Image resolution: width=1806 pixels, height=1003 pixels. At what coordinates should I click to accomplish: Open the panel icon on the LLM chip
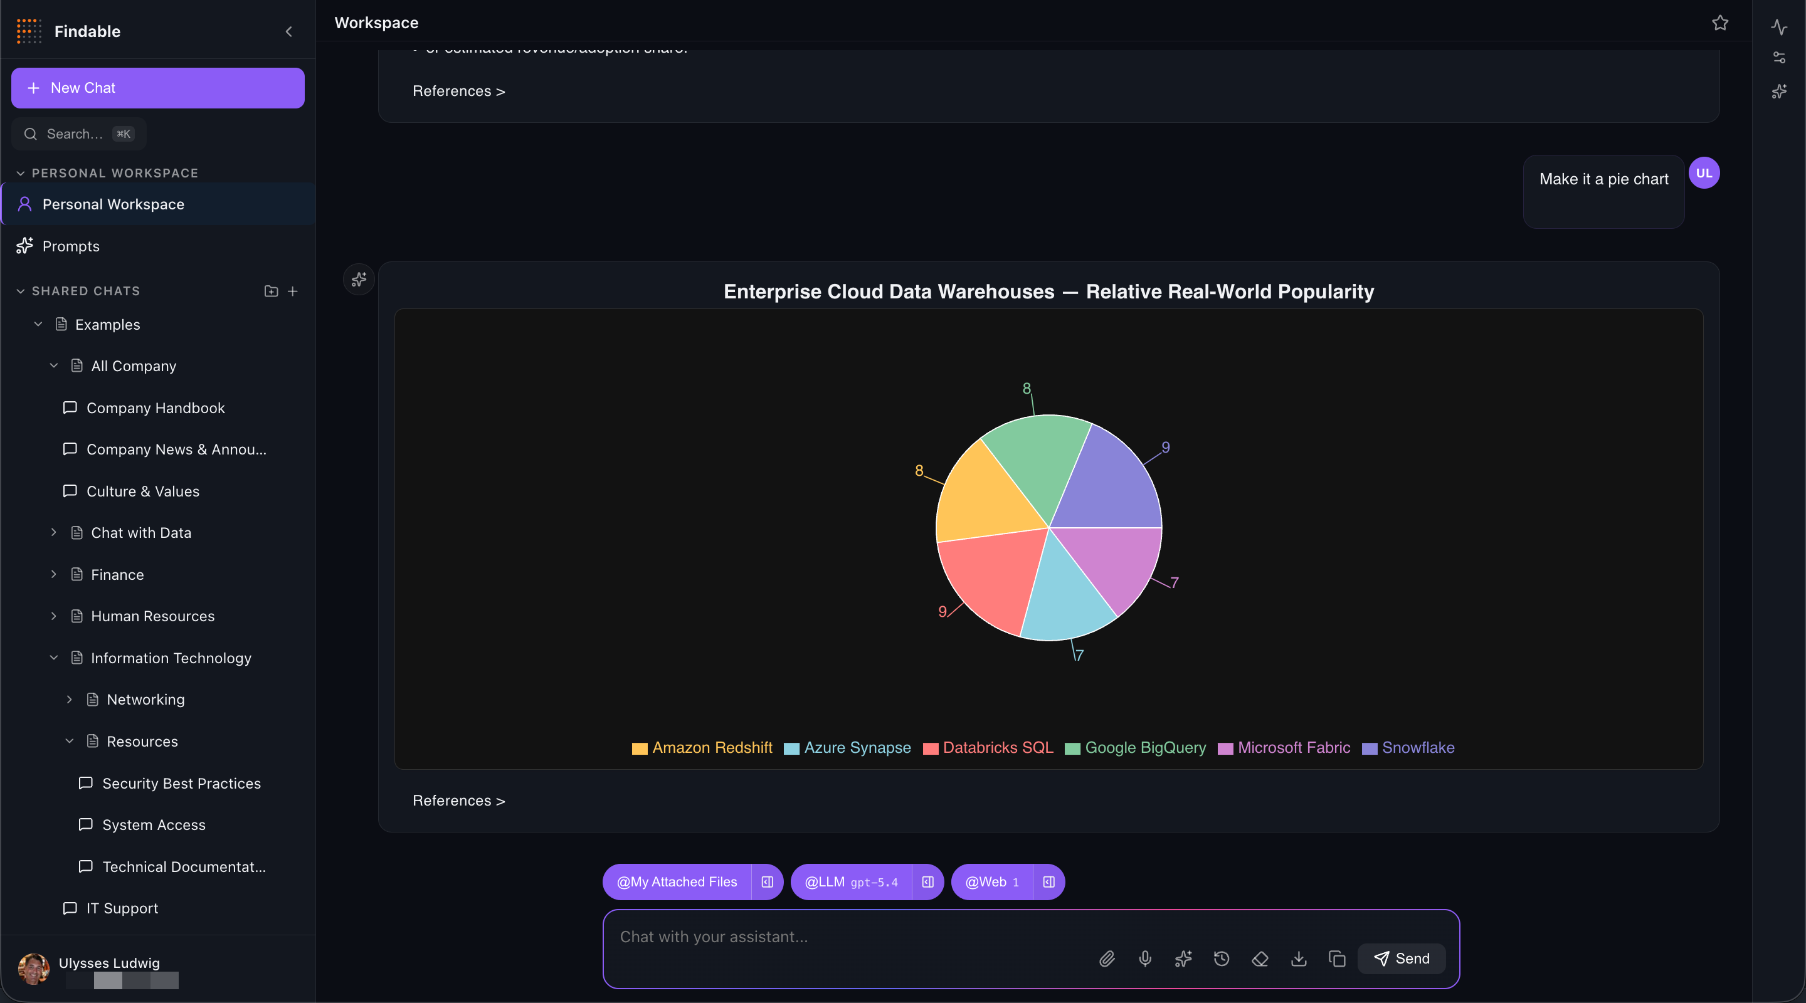pyautogui.click(x=927, y=882)
